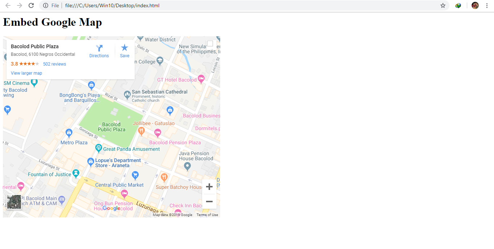494x249 pixels.
Task: View site information icon before the URL
Action: [x=46, y=5]
